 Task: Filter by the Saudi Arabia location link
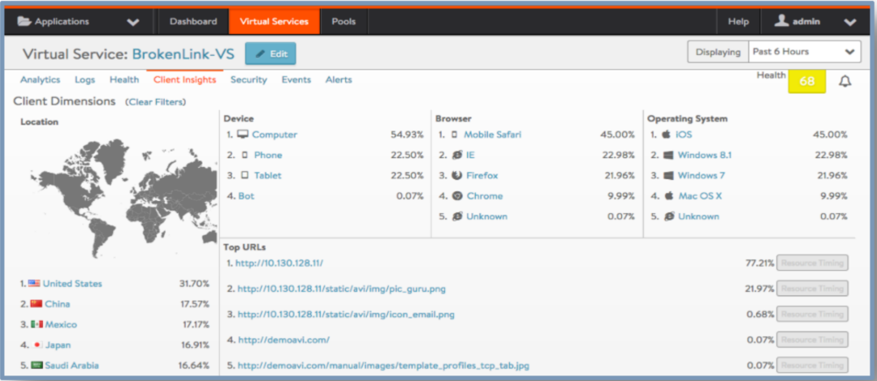pyautogui.click(x=72, y=366)
